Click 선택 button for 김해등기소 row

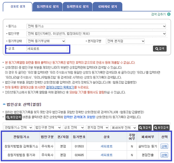pyautogui.click(x=164, y=146)
